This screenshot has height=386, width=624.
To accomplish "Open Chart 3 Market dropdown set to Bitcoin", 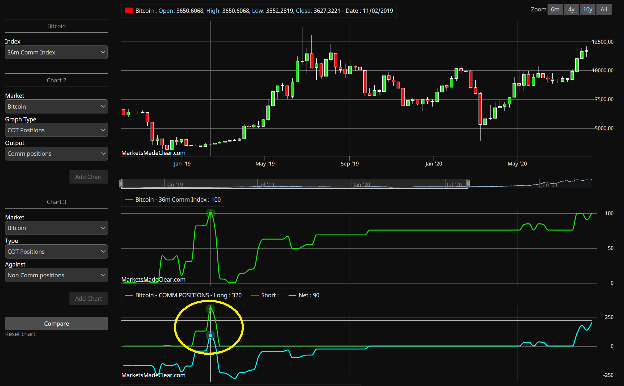I will tap(56, 228).
